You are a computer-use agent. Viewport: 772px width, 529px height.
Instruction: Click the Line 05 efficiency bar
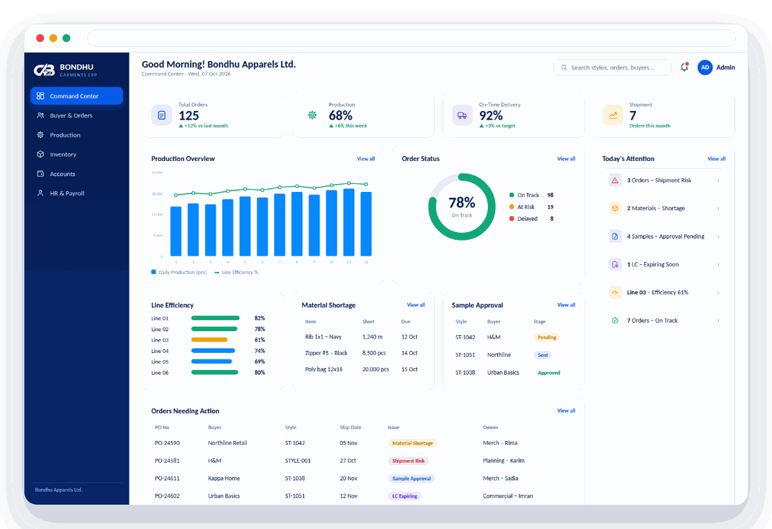tap(212, 361)
